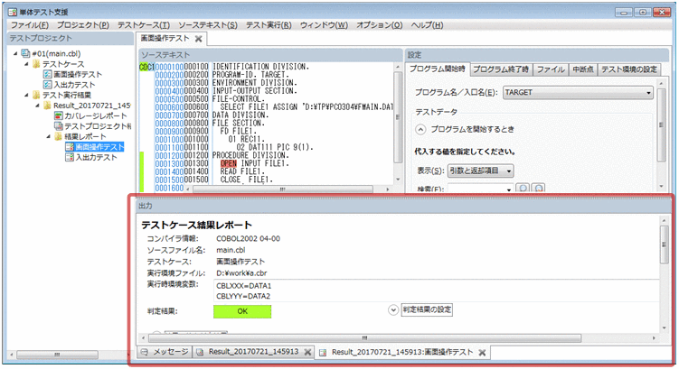This screenshot has width=679, height=369.
Task: Click the #01(main.cbl) project icon
Action: pos(25,54)
